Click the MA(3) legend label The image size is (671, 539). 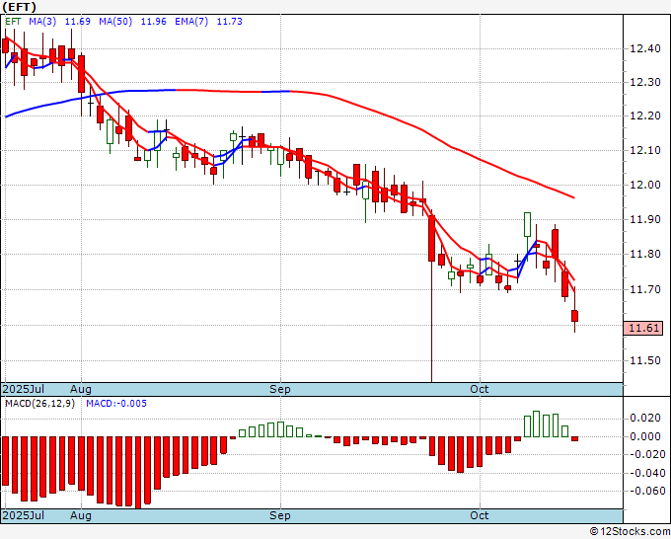pos(42,22)
